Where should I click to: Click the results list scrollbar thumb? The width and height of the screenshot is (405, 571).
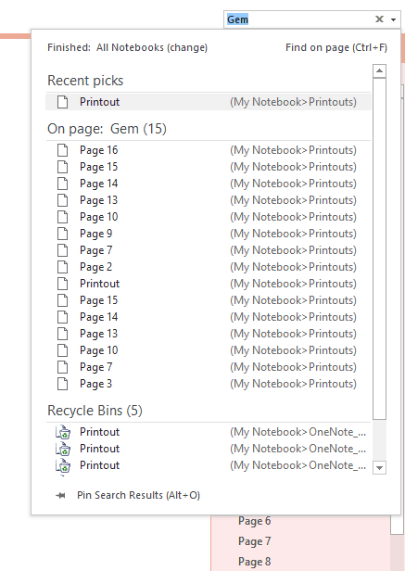379,248
